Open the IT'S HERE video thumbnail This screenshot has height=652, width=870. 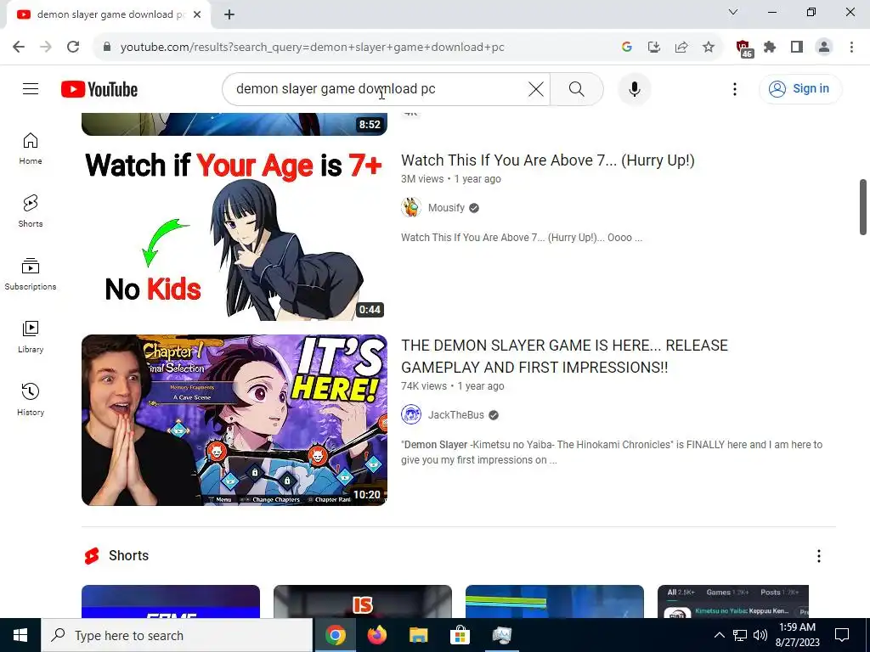point(234,419)
